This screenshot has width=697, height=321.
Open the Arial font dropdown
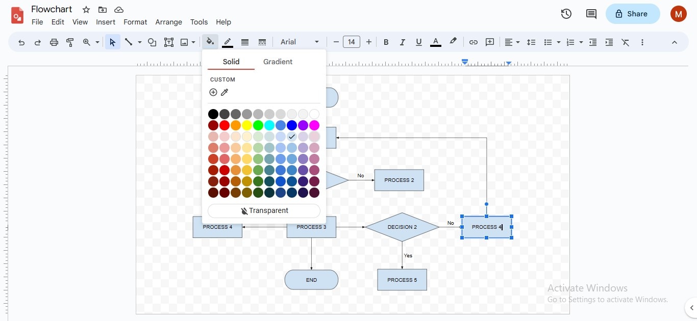point(300,42)
